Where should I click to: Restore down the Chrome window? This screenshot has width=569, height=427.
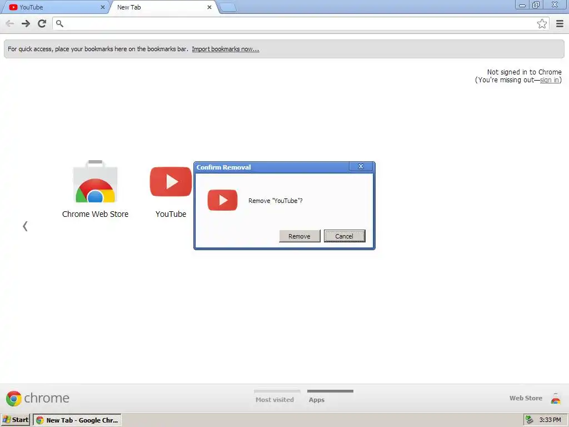[x=536, y=5]
